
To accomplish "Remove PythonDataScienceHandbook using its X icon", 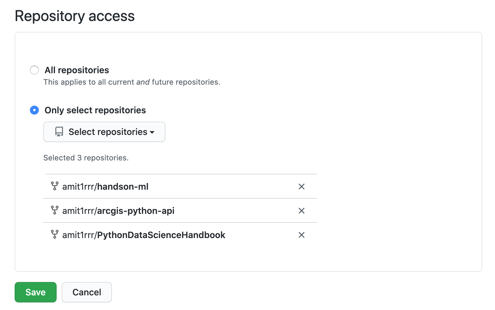I will (301, 235).
